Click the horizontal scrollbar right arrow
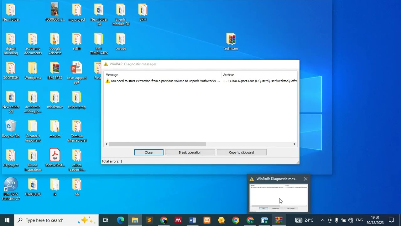This screenshot has height=226, width=401. click(294, 144)
